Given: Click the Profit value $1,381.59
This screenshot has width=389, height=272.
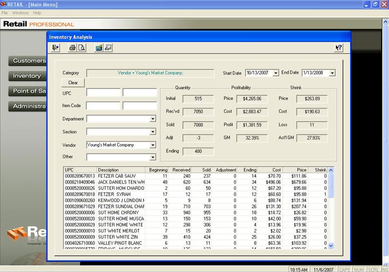Looking at the screenshot, I should [x=252, y=125].
